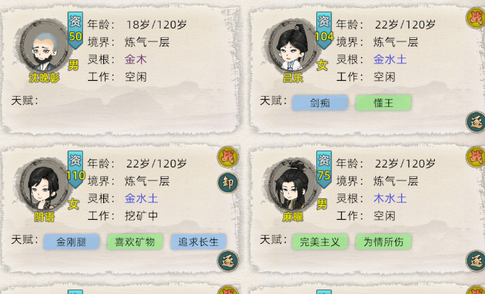The width and height of the screenshot is (485, 294).
Task: Click the 战 battle icon on 麻曜's card
Action: tap(476, 157)
